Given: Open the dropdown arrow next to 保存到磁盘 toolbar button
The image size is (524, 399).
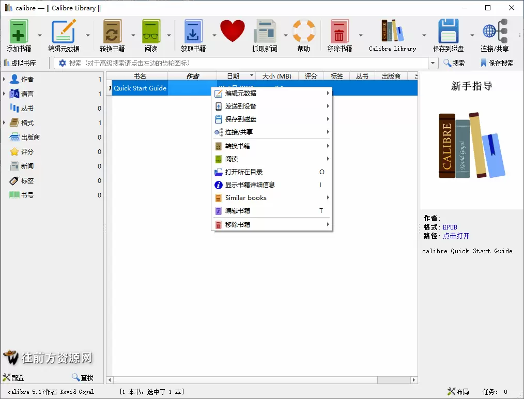Looking at the screenshot, I should pyautogui.click(x=472, y=35).
